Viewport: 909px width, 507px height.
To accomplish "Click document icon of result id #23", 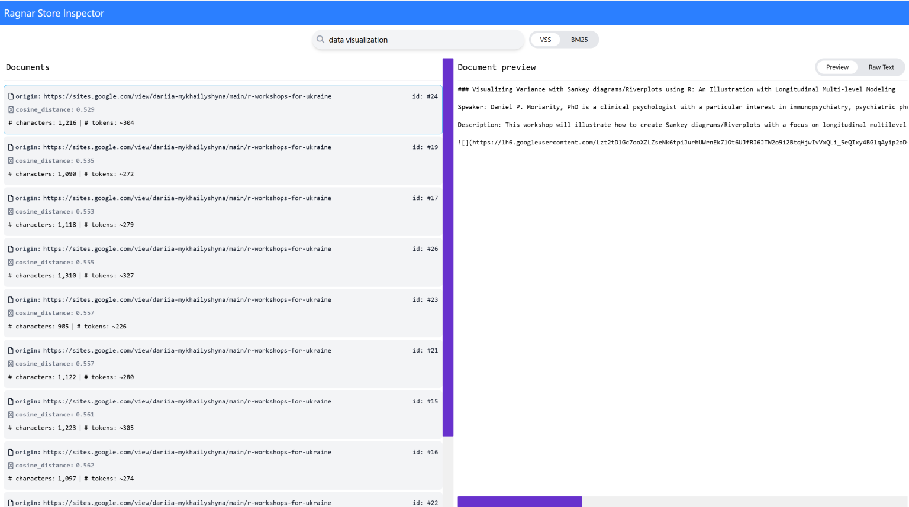I will (x=11, y=300).
